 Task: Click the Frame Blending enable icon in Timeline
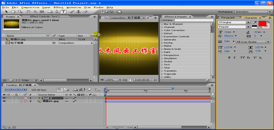[x=82, y=90]
